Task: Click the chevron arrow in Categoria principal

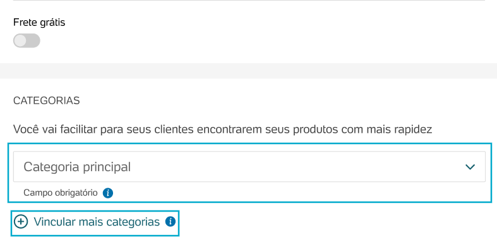Action: (470, 167)
